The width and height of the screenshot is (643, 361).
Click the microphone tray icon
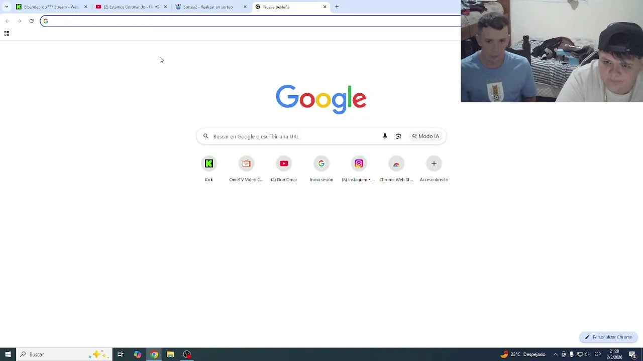(571, 354)
